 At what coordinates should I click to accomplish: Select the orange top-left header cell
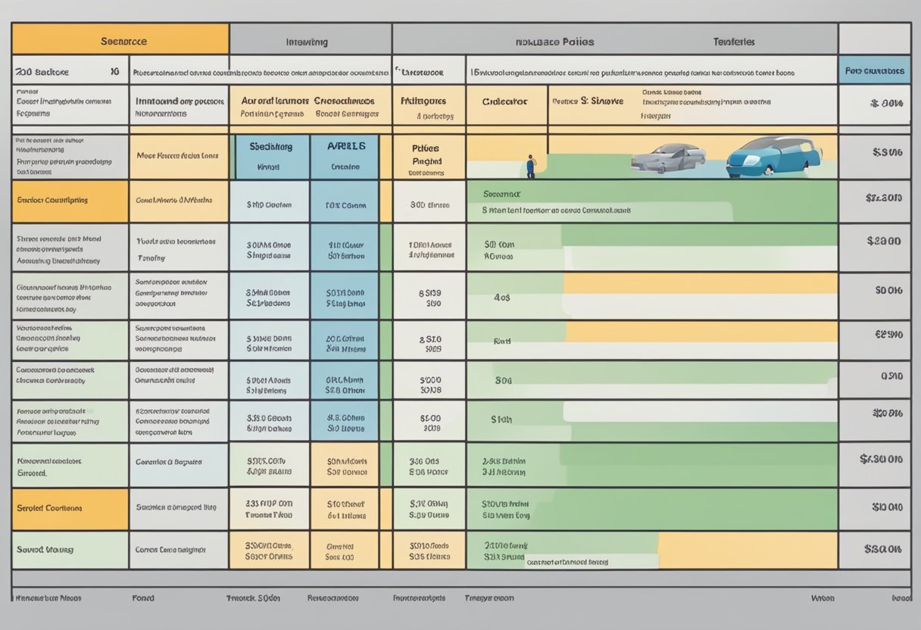tap(120, 39)
